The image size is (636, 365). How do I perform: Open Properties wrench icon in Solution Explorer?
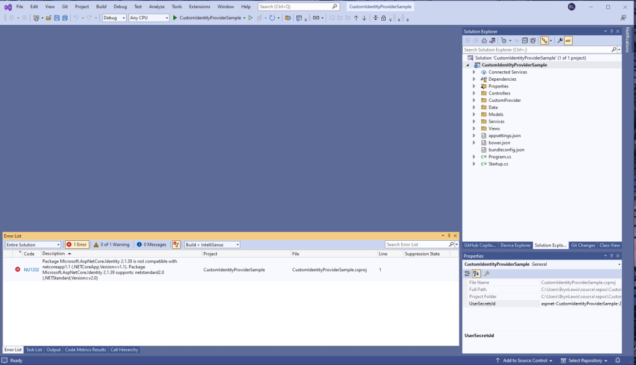tap(560, 40)
